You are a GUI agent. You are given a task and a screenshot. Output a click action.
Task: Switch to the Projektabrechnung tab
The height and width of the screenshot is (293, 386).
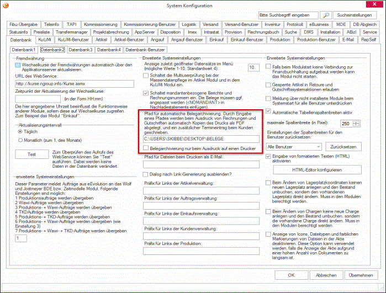111,32
